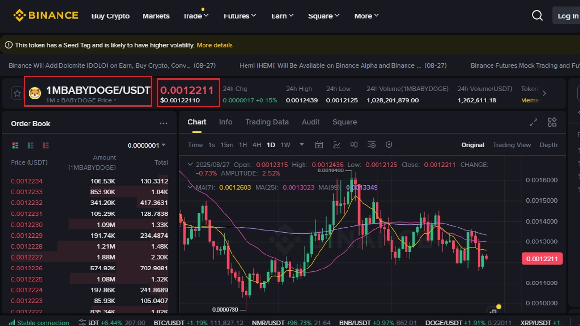Click the seed tag warning icon
Image resolution: width=580 pixels, height=326 pixels.
[9, 45]
